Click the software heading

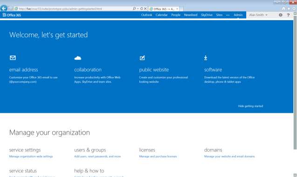coord(213,70)
